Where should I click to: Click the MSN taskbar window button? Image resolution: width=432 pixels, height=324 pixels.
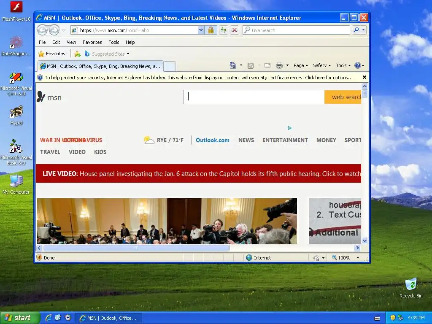[x=109, y=318]
